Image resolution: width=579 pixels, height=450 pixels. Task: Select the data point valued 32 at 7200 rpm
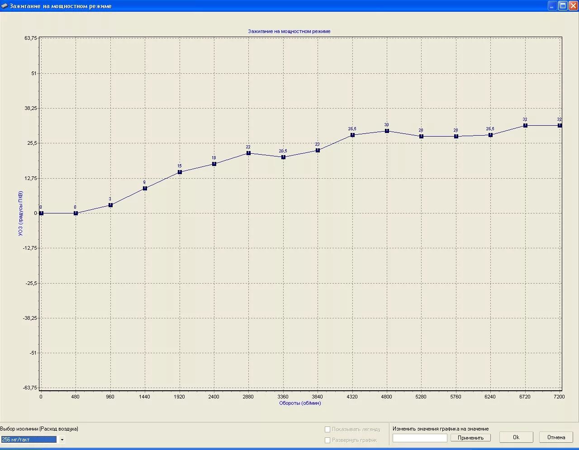(x=560, y=125)
